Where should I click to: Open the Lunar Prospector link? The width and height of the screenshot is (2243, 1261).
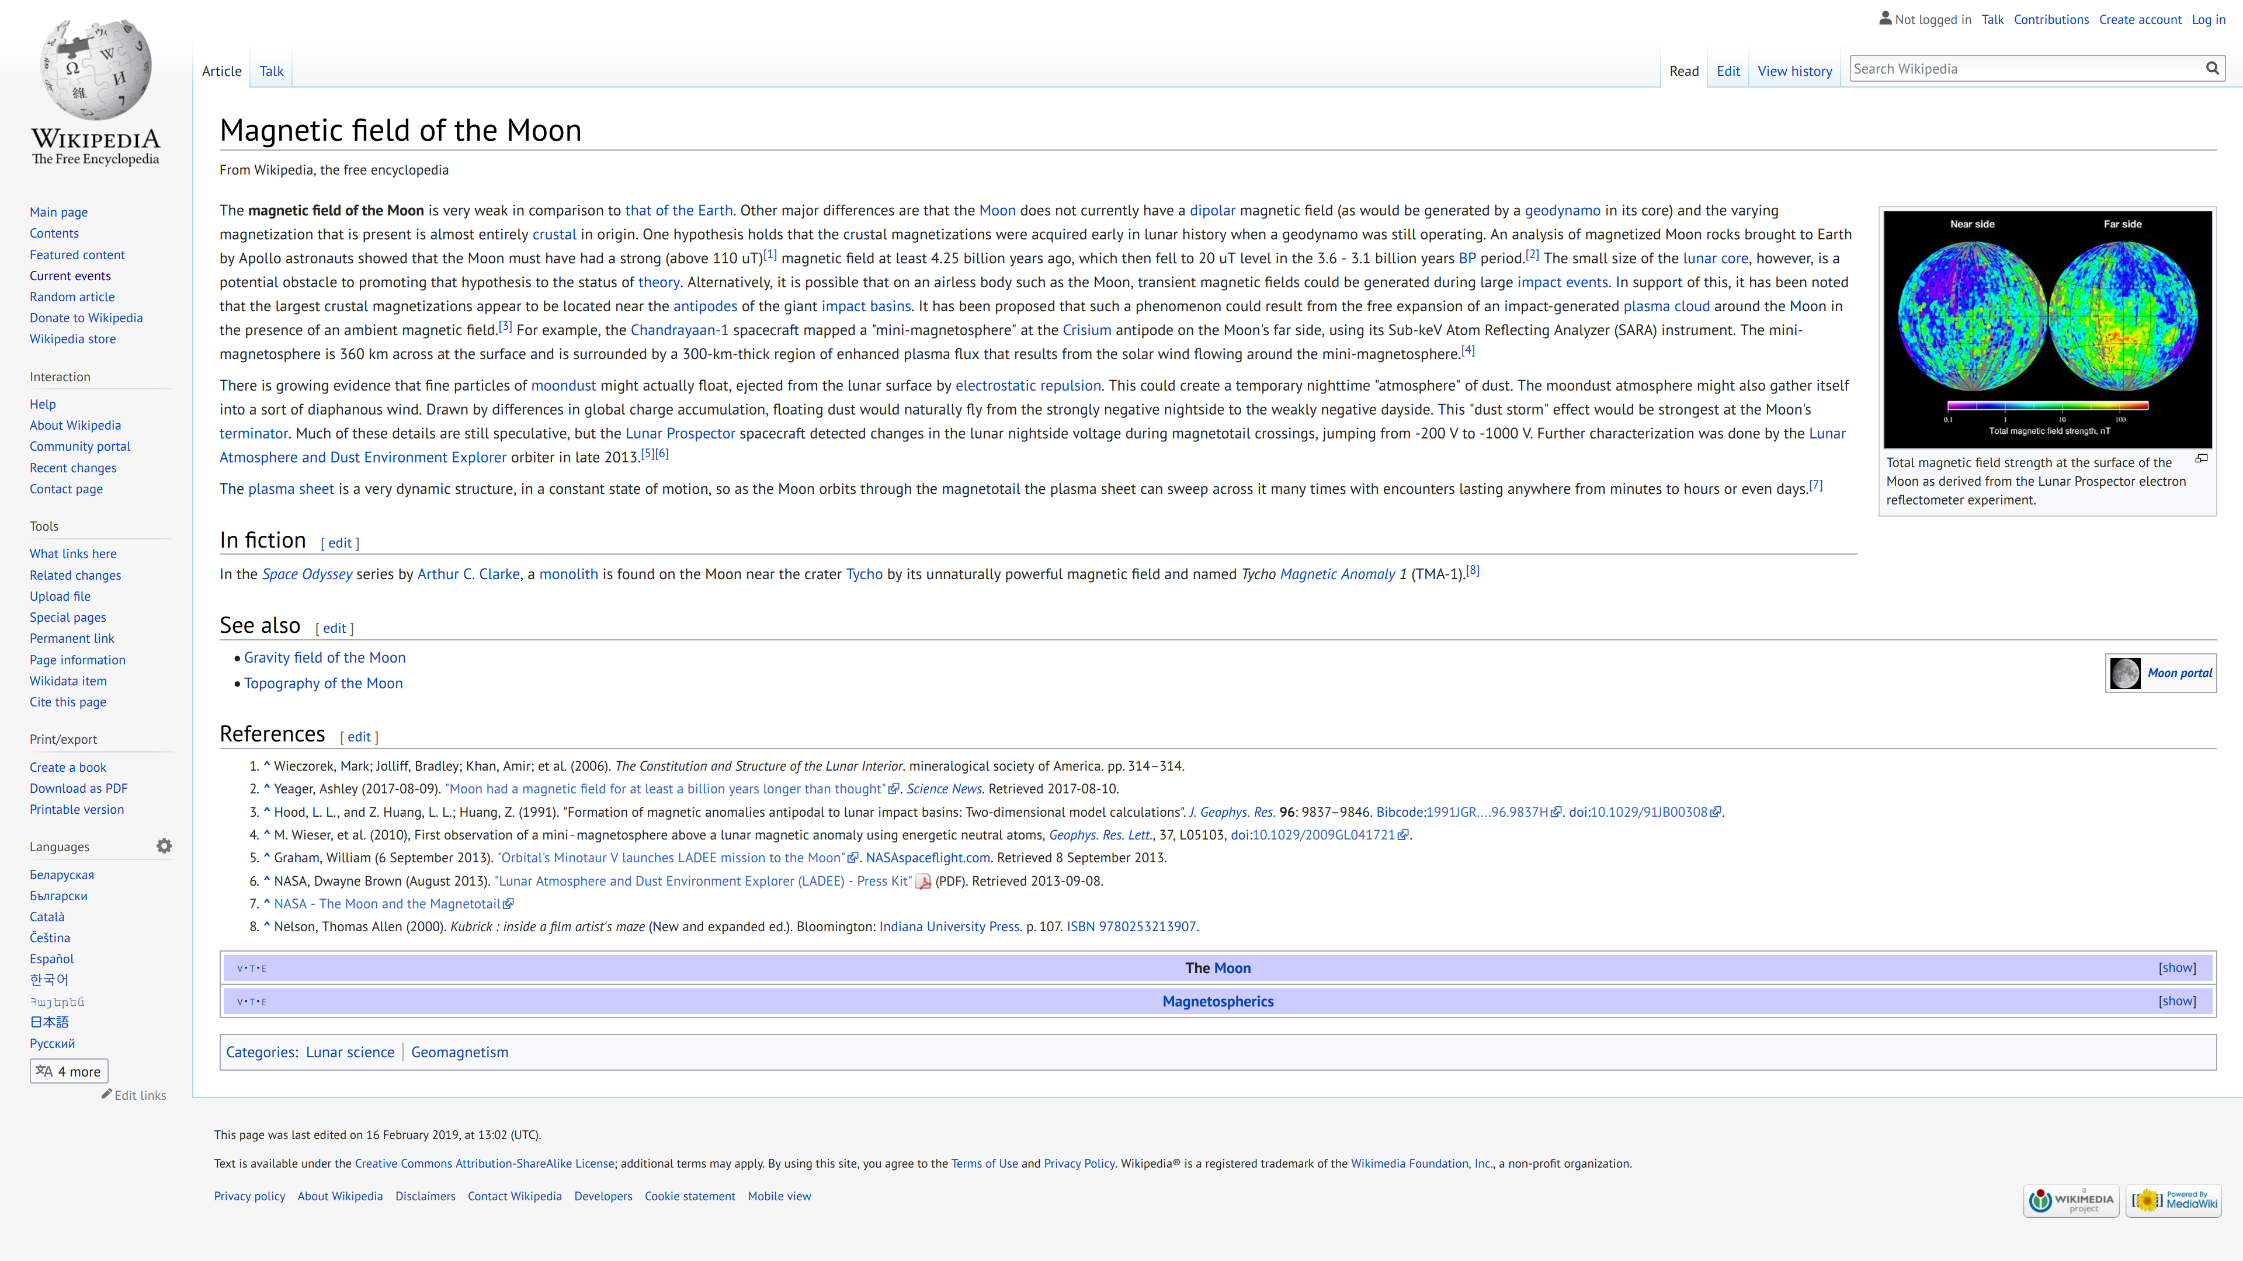[x=680, y=433]
